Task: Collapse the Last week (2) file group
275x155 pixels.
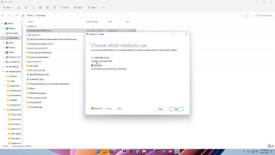Action: click(x=26, y=35)
